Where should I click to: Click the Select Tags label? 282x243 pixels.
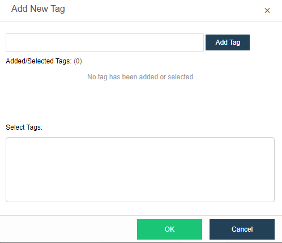[x=24, y=127]
